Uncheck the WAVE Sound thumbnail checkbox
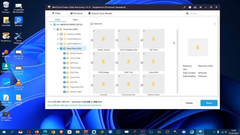The width and height of the screenshot is (240, 135). tap(92, 40)
